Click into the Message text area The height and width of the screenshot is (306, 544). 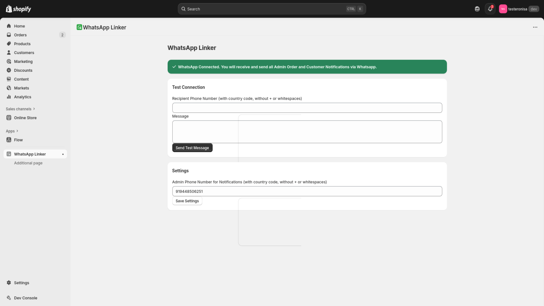point(307,132)
